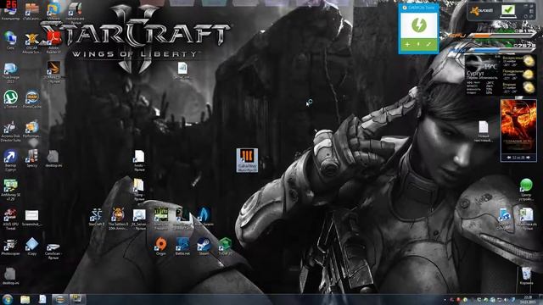The image size is (543, 305).
Task: Open the Battle.net launcher icon
Action: 182,247
